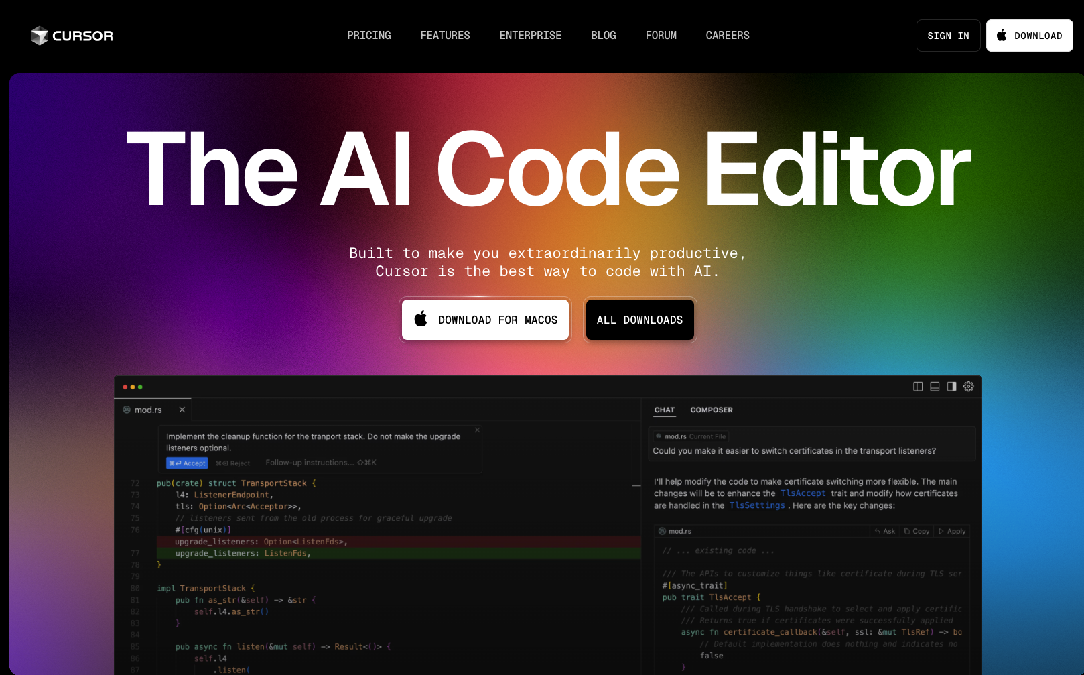This screenshot has height=675, width=1084.
Task: Close the mod.rs editor tab
Action: (182, 410)
